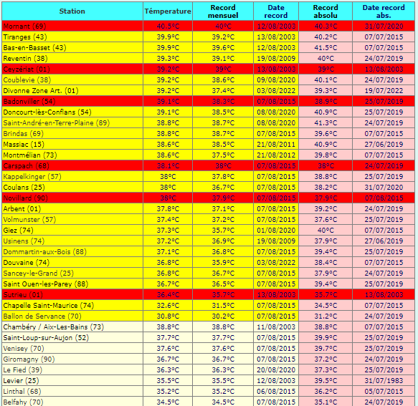Select the Usinens (74) station cell
418x406 pixels.
pyautogui.click(x=72, y=241)
